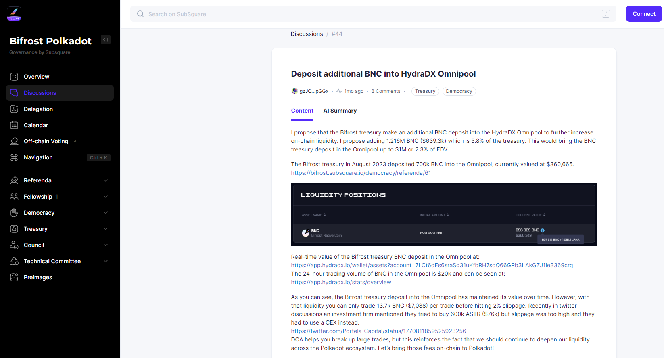Click the author avatar next to gzJQ...pGCx
The image size is (664, 358).
click(294, 91)
